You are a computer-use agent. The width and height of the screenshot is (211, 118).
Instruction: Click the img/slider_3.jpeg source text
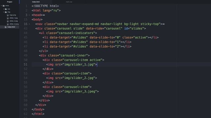80,91
